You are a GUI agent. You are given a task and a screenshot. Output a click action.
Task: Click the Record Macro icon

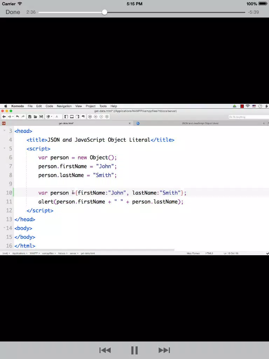point(90,116)
